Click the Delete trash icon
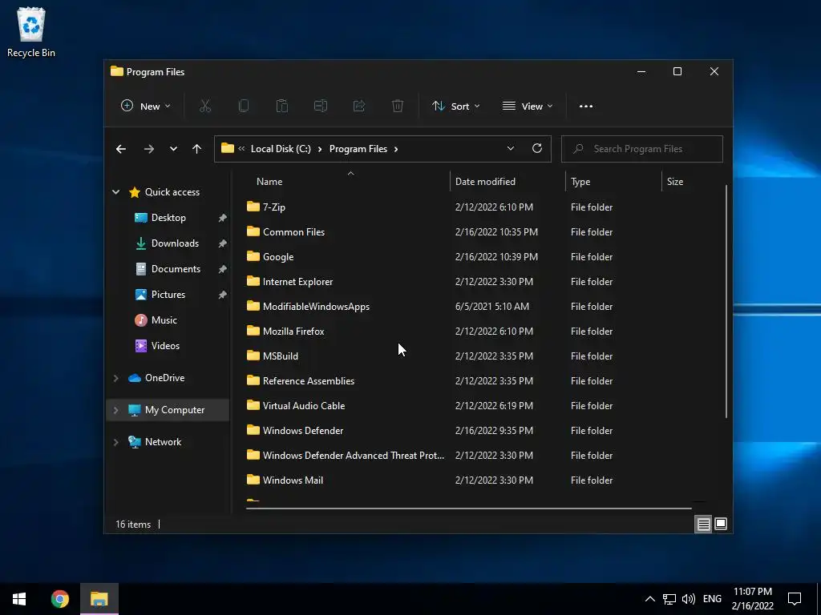Screen dimensions: 821x615 click(x=398, y=107)
